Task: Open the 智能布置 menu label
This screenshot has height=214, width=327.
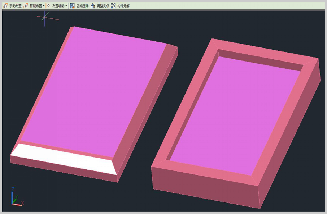Action: (35, 6)
